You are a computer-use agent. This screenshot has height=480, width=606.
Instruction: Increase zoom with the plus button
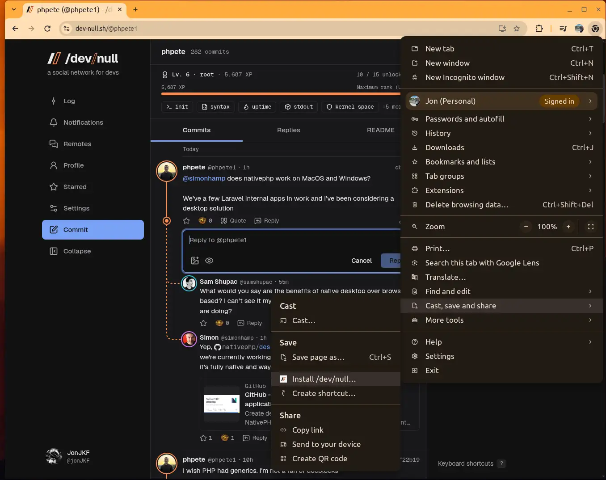coord(568,227)
